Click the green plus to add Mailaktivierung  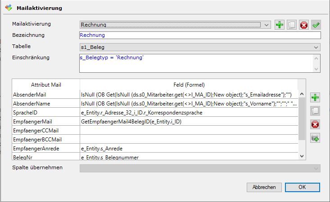[280, 25]
